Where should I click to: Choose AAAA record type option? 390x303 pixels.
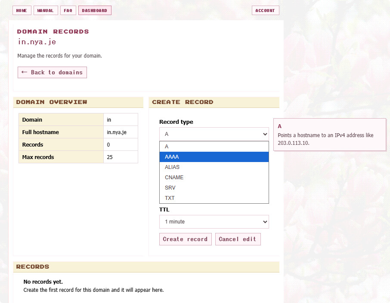214,157
